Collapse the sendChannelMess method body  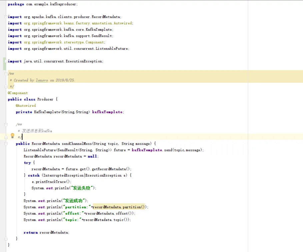point(6,144)
